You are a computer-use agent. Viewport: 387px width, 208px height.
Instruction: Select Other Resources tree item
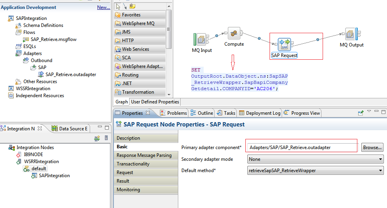point(40,82)
